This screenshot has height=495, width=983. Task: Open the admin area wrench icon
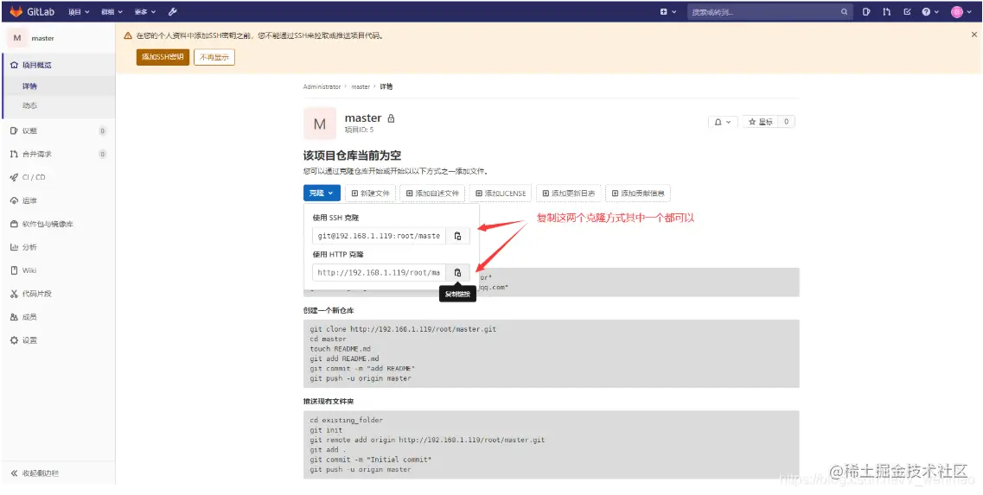(x=173, y=12)
